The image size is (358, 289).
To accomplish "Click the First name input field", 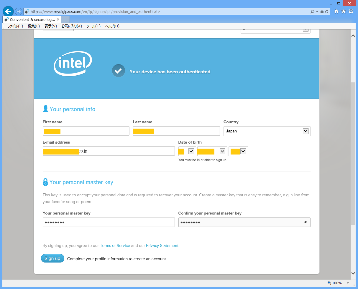I will coord(86,131).
